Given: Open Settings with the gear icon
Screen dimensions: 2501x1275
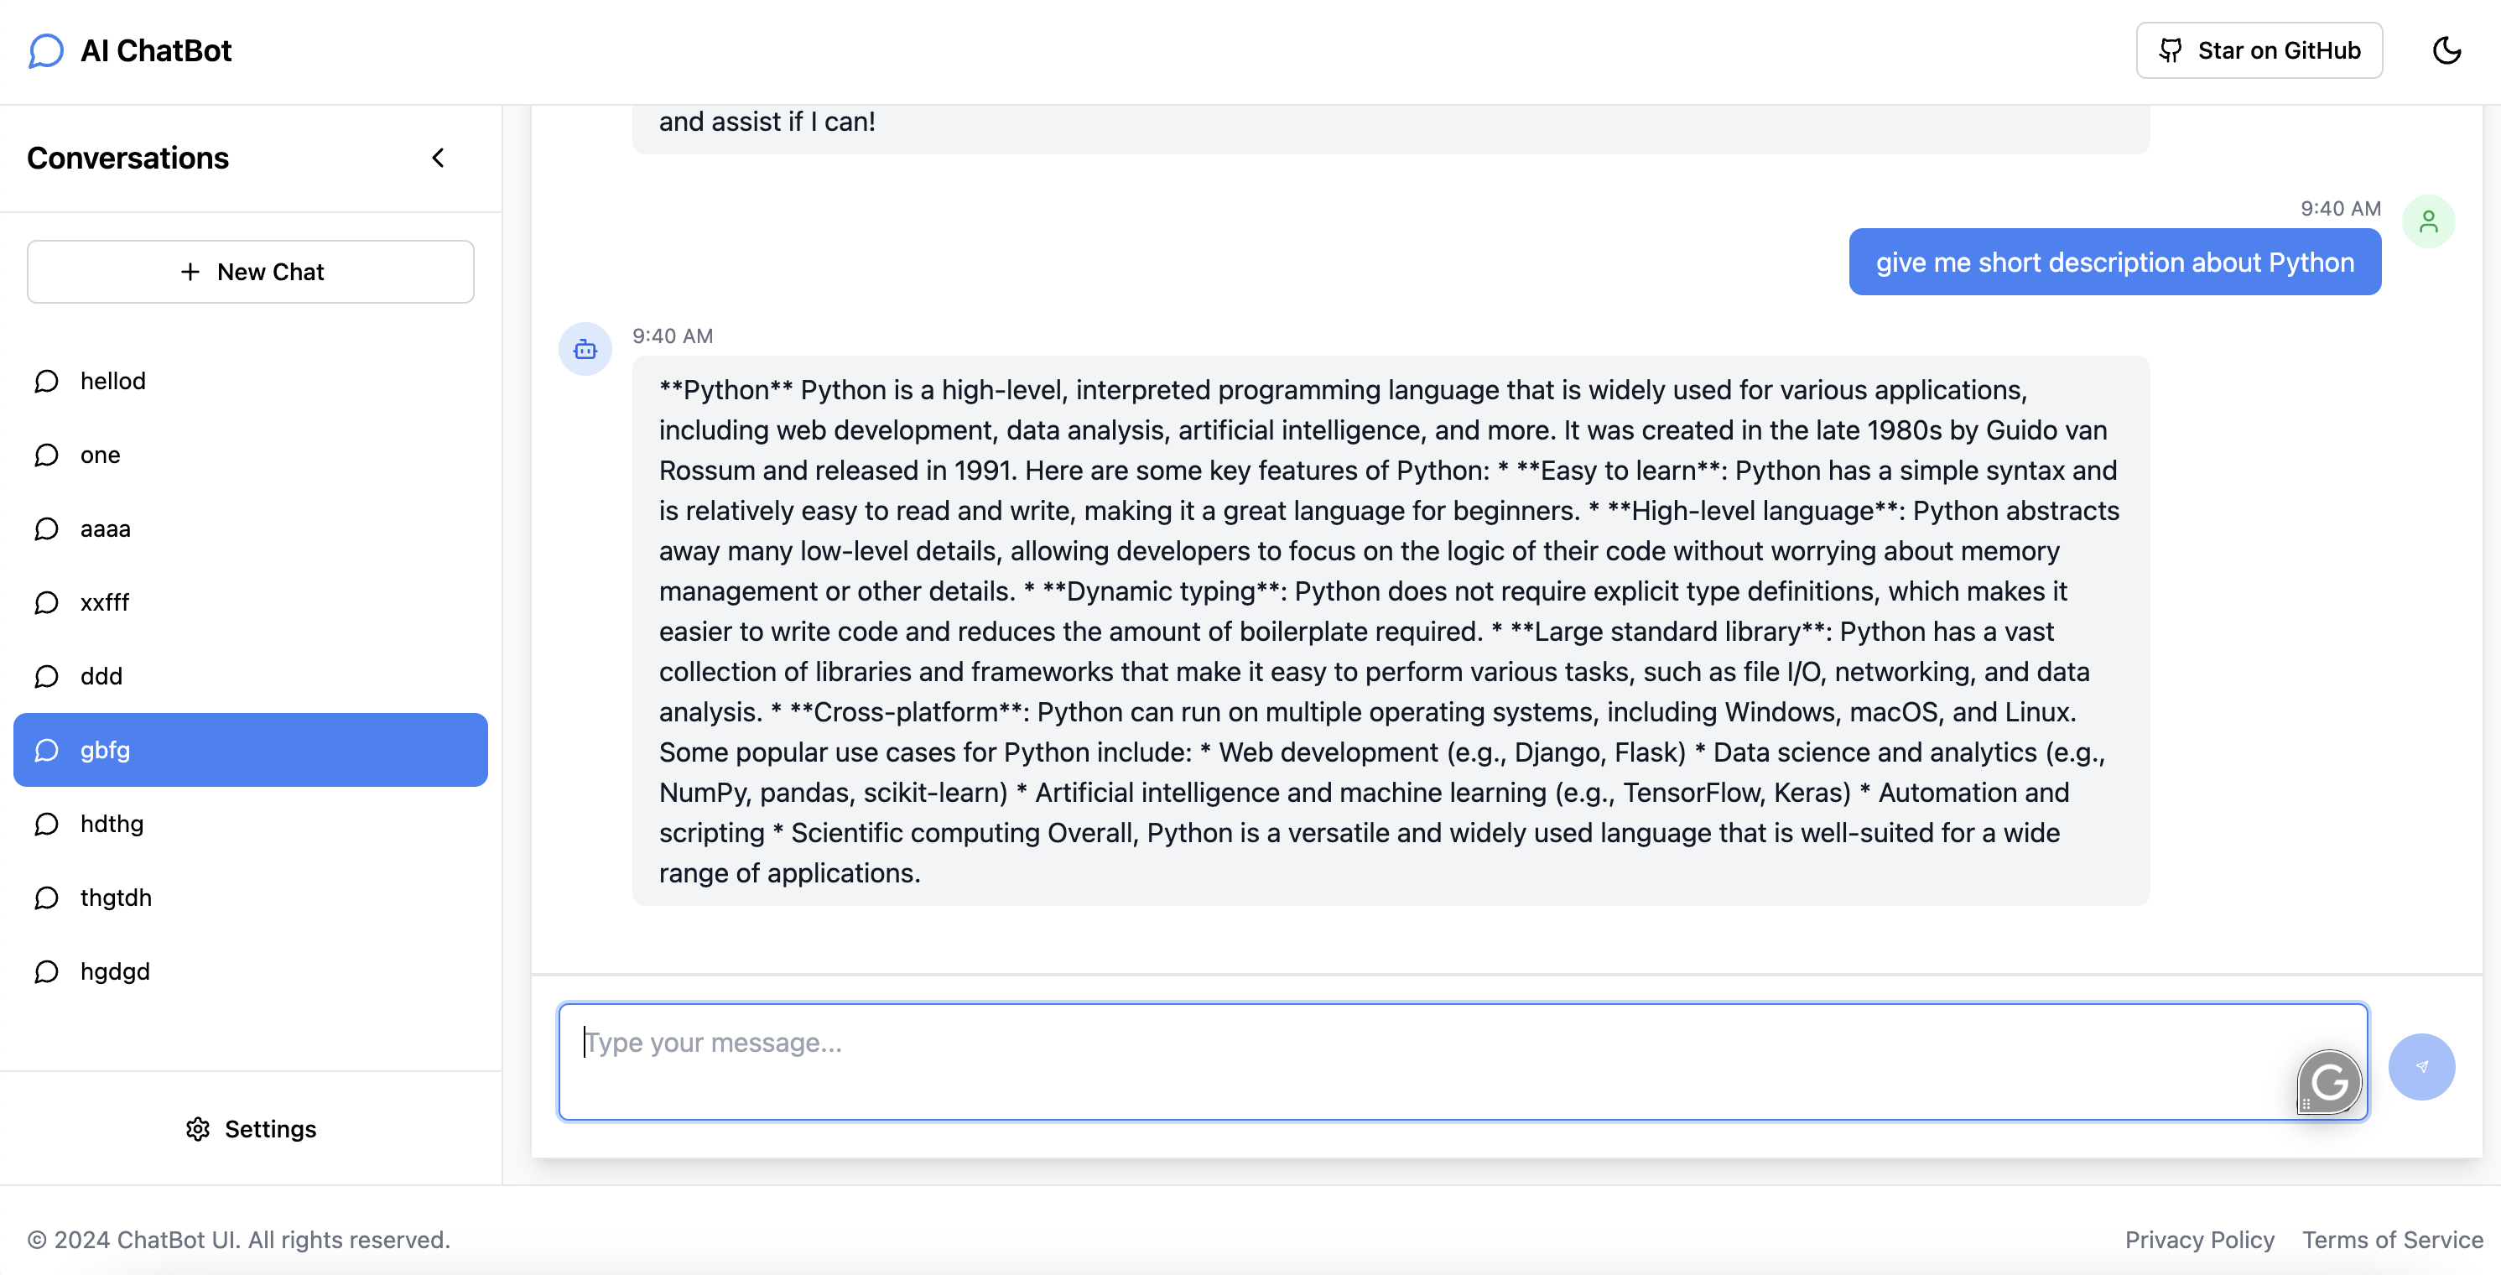Looking at the screenshot, I should point(198,1129).
